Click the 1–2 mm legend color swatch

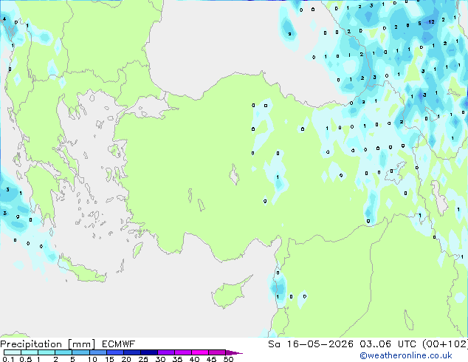pos(47,352)
